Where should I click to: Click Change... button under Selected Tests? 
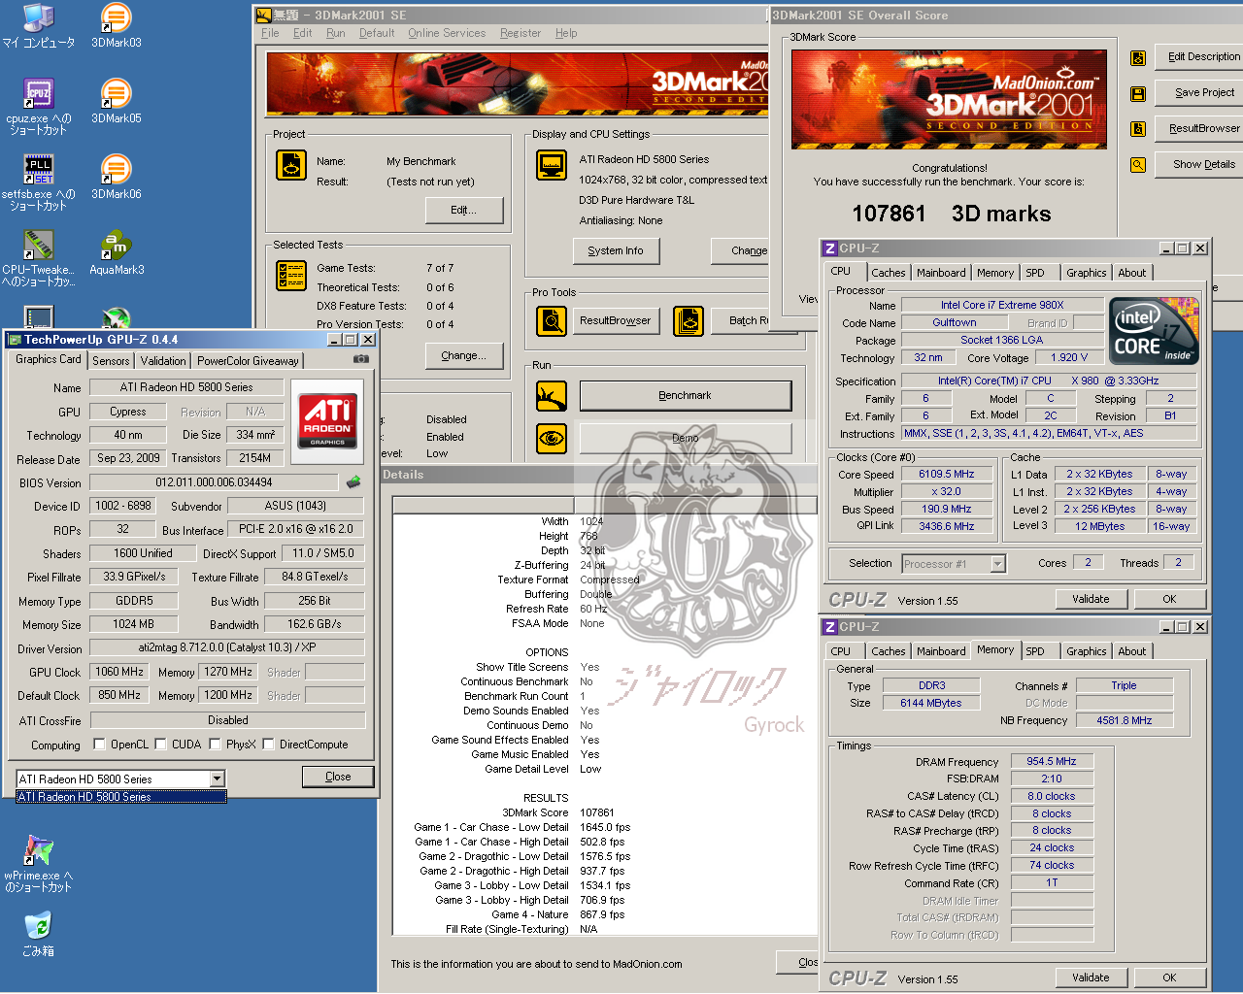[x=464, y=356]
